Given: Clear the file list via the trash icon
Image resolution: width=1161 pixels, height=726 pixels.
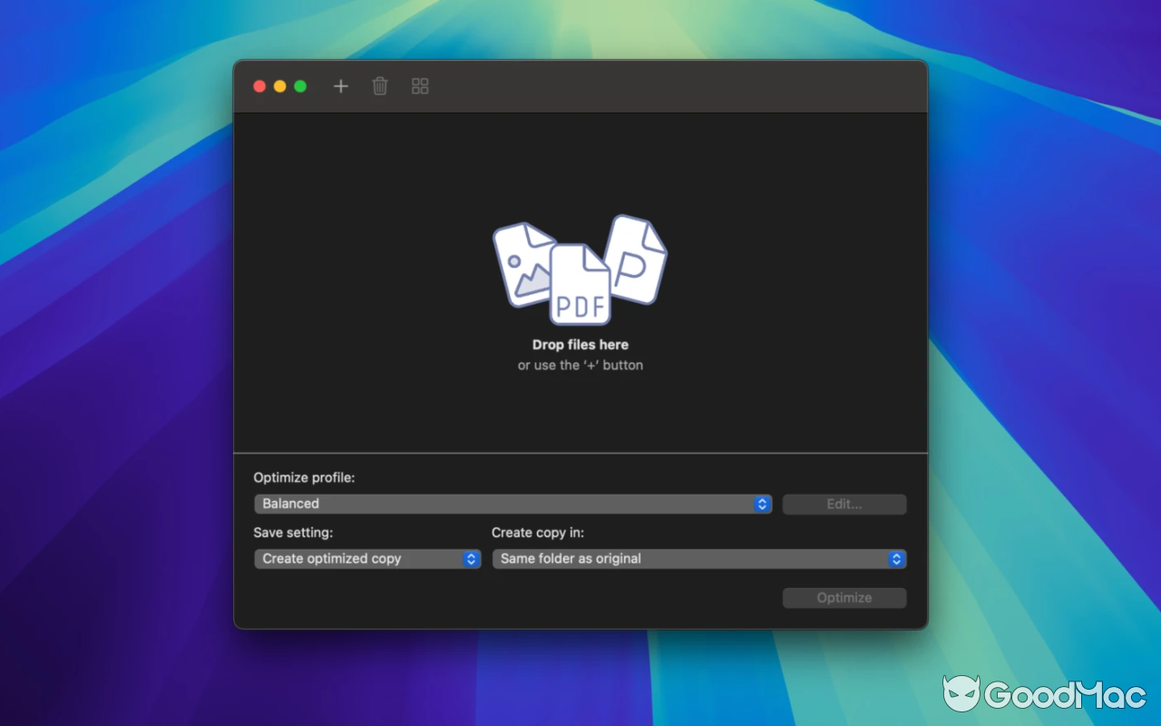Looking at the screenshot, I should tap(379, 86).
